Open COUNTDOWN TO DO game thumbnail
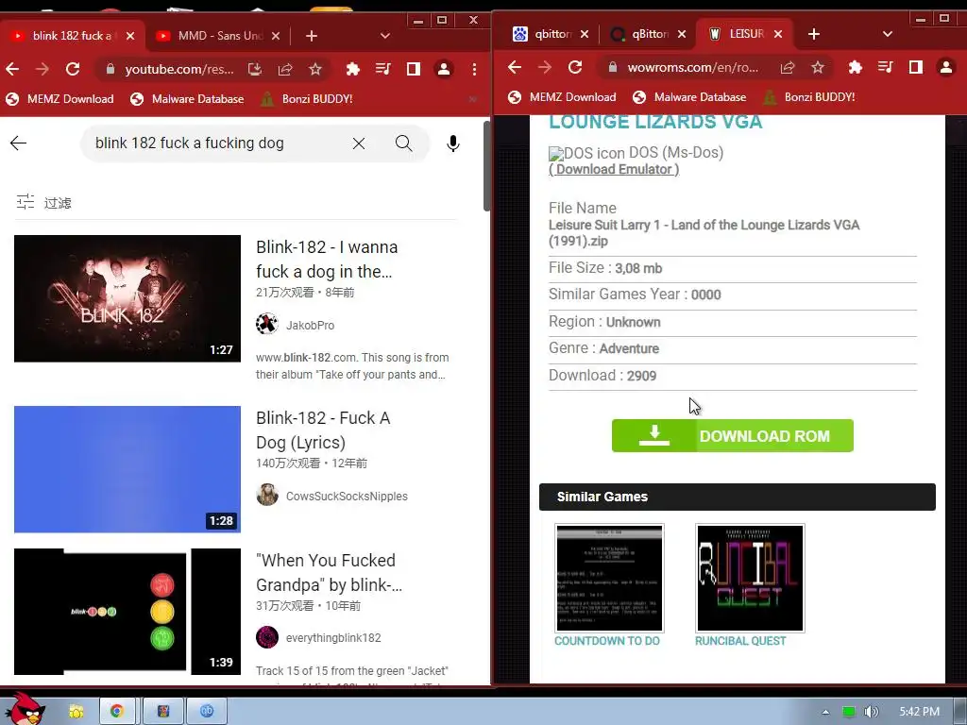Viewport: 967px width, 725px height. (x=609, y=579)
